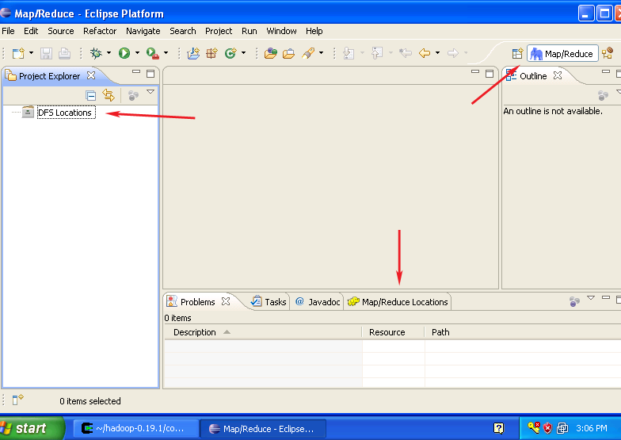
Task: Open the Run configurations dropdown arrow
Action: (x=137, y=52)
